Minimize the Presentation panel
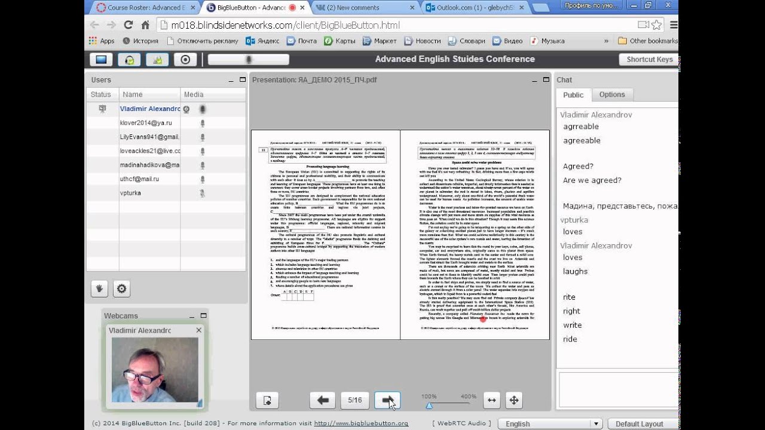The width and height of the screenshot is (765, 430). [x=535, y=80]
